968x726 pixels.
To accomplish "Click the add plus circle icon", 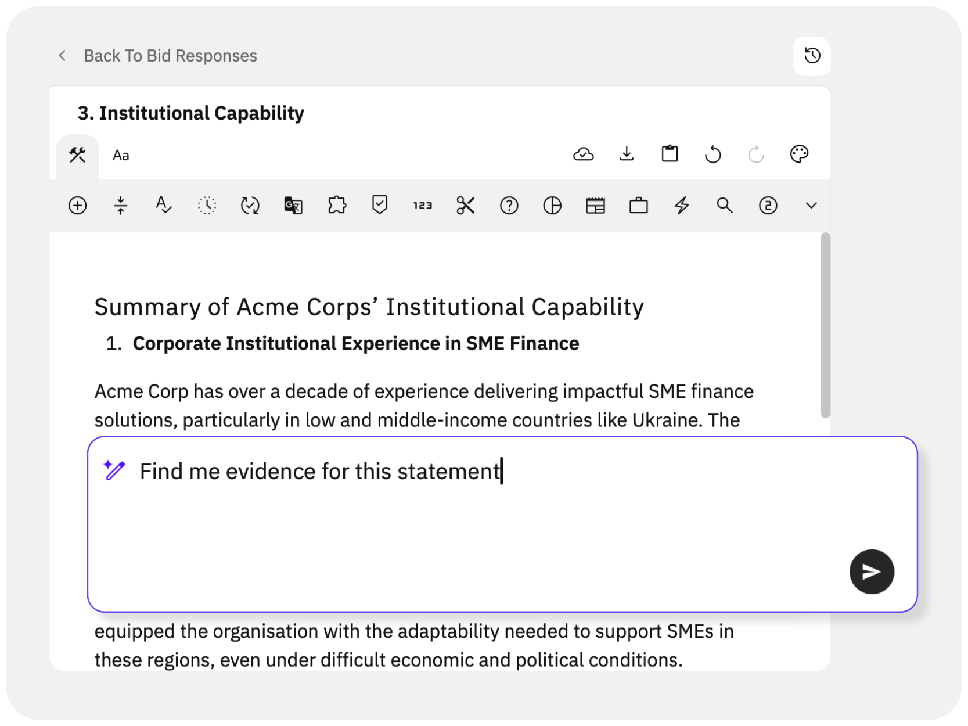I will (x=77, y=206).
